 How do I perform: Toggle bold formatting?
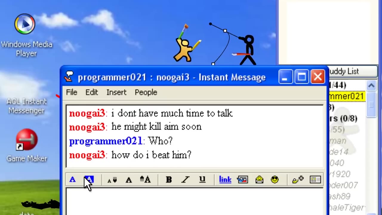tap(169, 180)
